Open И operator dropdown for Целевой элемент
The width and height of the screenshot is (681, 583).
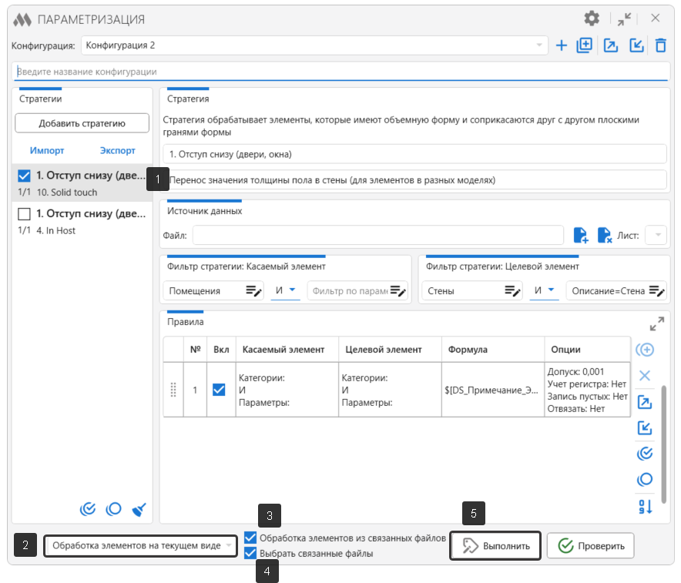tap(544, 290)
